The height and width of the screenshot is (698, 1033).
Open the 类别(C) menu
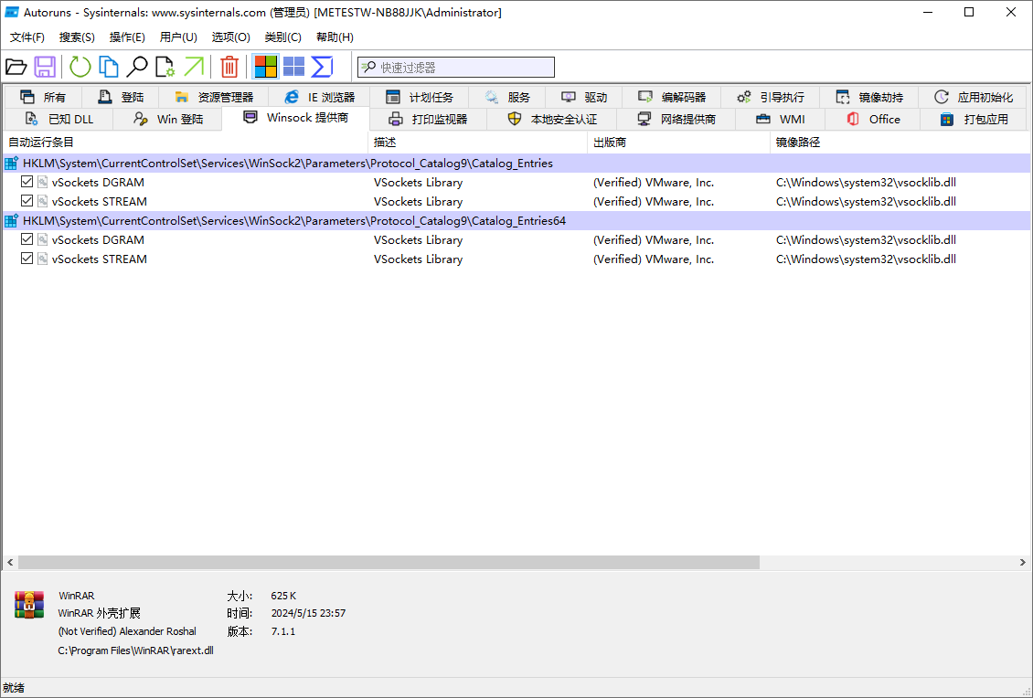pos(282,37)
